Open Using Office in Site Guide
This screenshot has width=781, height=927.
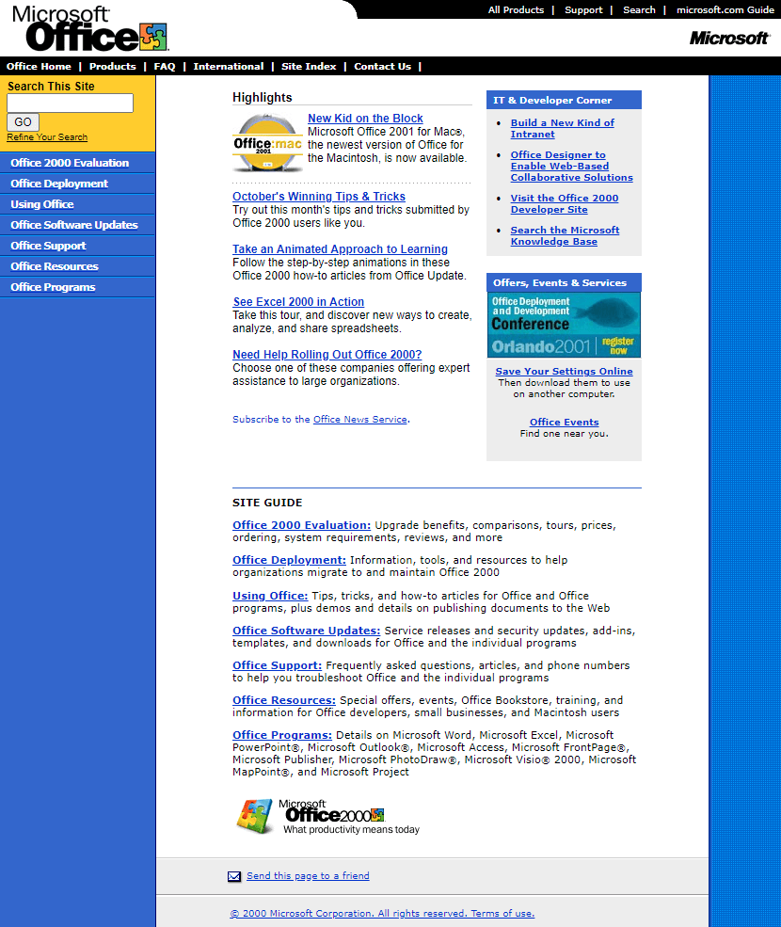pos(270,596)
